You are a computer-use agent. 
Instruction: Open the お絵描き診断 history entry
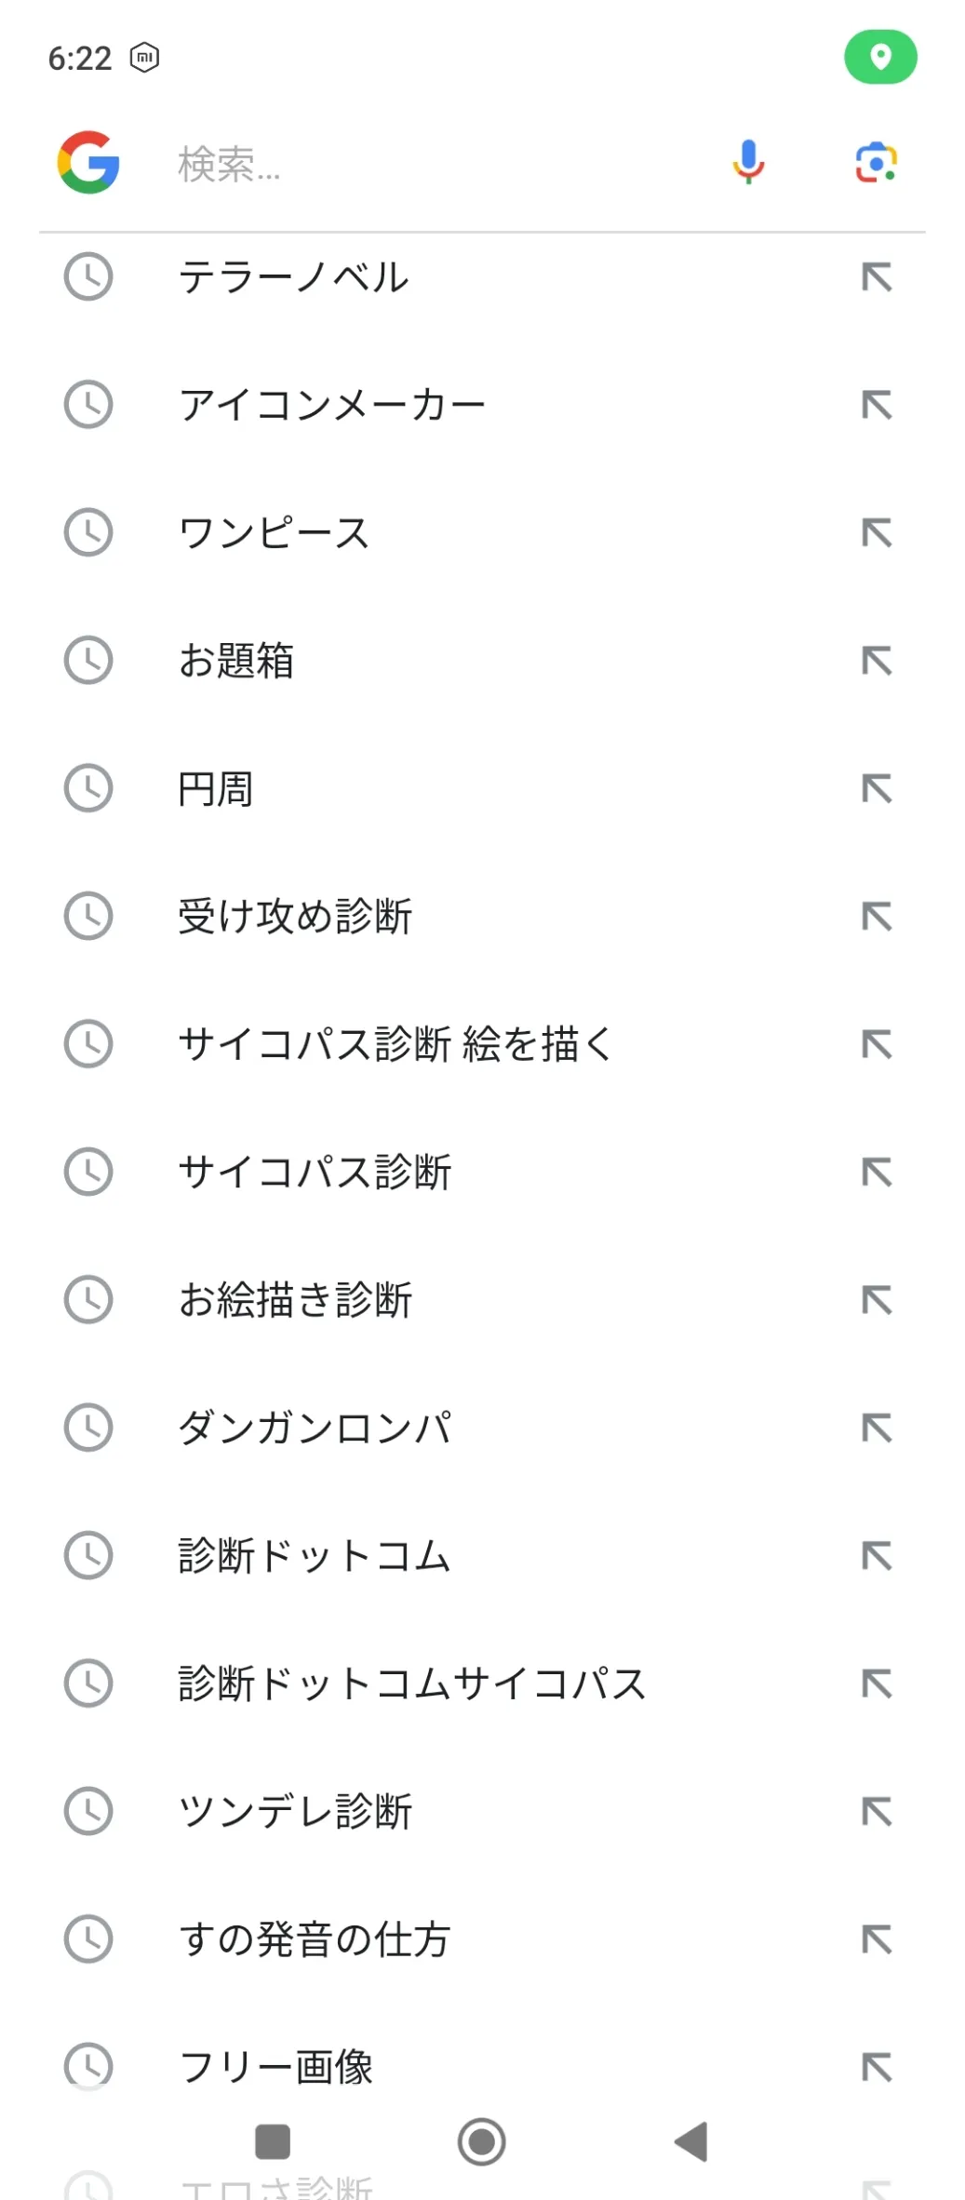click(x=295, y=1300)
